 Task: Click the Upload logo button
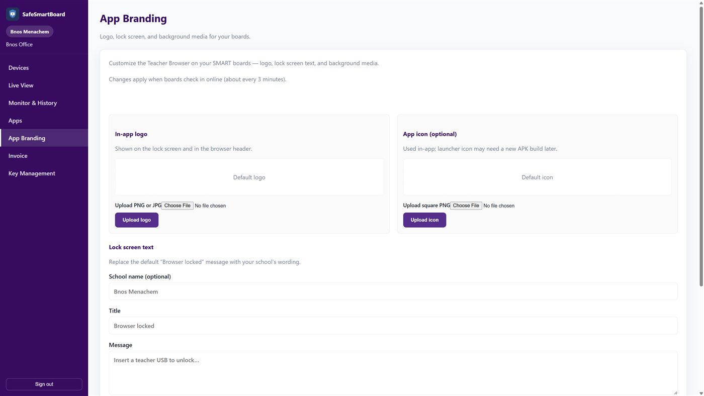click(x=137, y=220)
